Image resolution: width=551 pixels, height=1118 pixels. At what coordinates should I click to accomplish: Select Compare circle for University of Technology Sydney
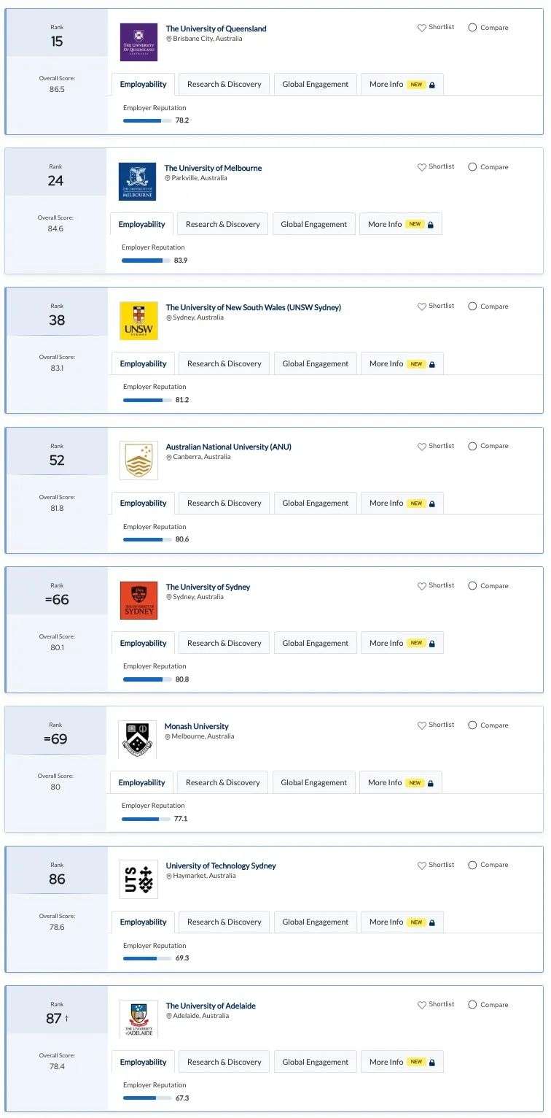(x=472, y=865)
